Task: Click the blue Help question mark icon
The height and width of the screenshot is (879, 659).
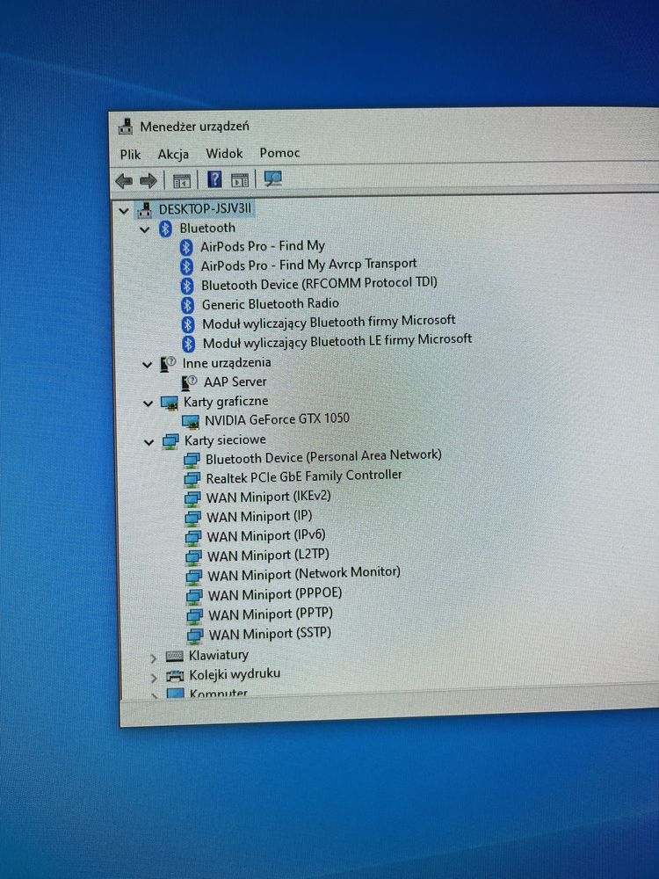Action: [x=214, y=179]
